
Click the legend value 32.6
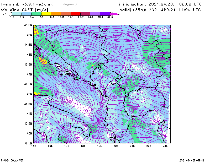[x=110, y=17]
